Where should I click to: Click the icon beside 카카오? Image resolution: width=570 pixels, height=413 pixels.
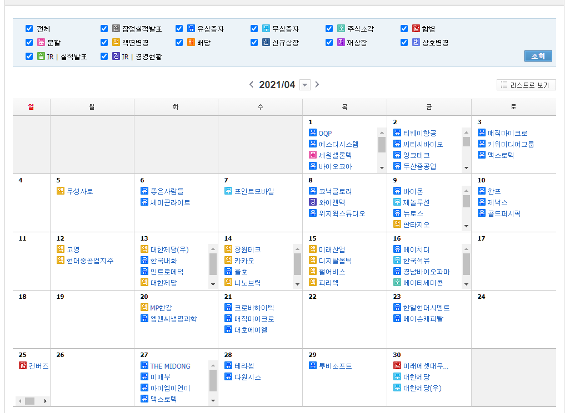tap(228, 260)
